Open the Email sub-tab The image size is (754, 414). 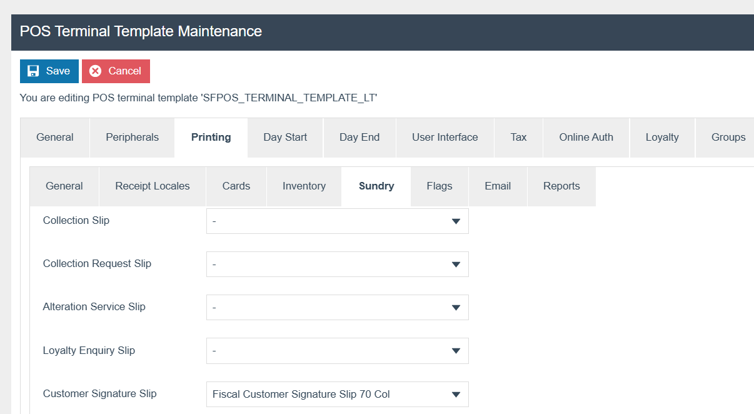(x=498, y=186)
